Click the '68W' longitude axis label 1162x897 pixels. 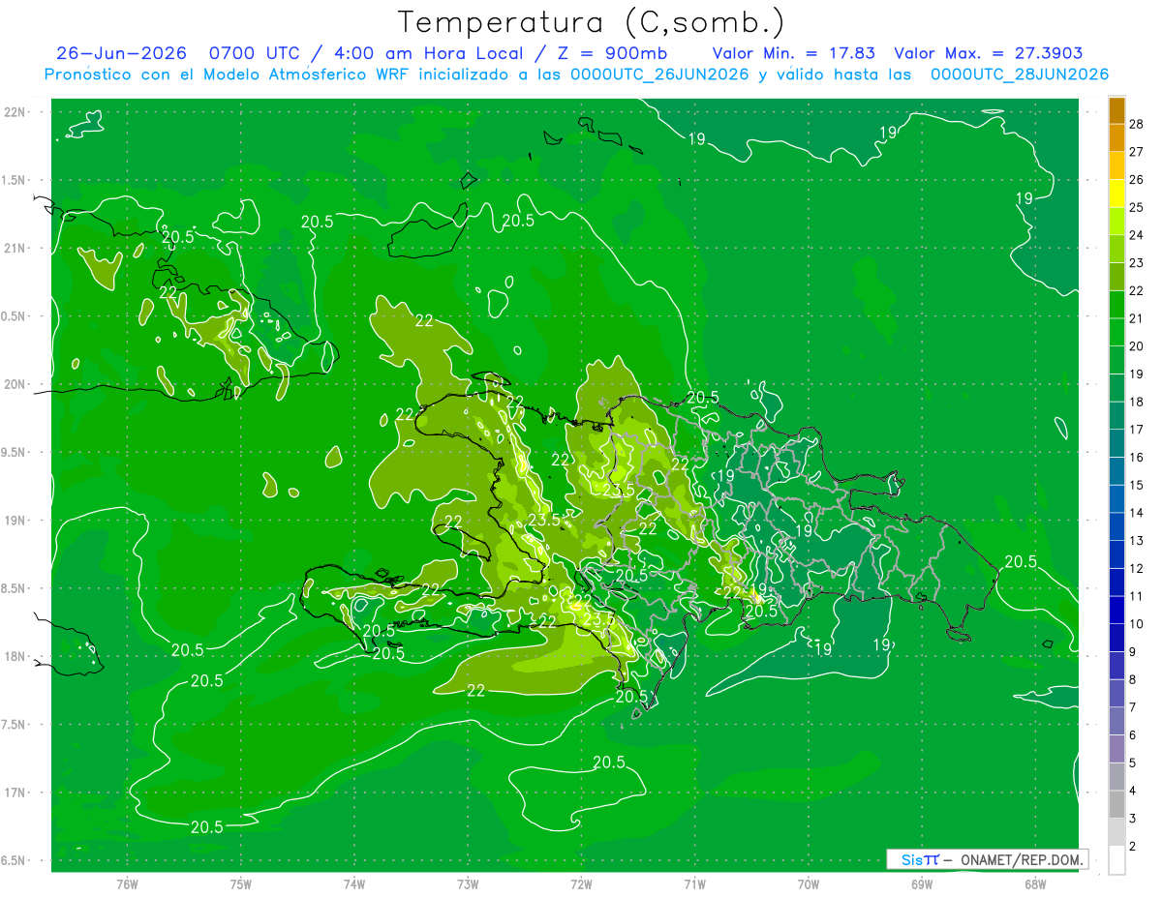click(1035, 883)
